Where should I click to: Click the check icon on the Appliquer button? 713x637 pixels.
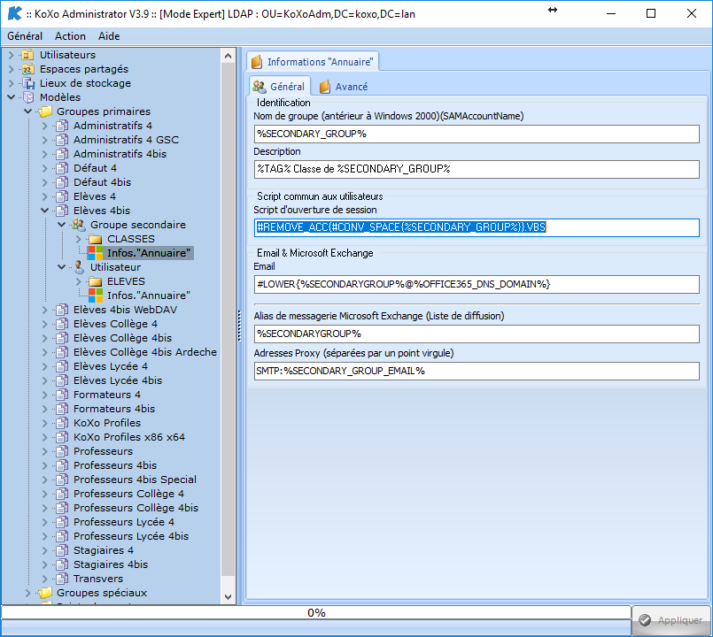(x=645, y=620)
